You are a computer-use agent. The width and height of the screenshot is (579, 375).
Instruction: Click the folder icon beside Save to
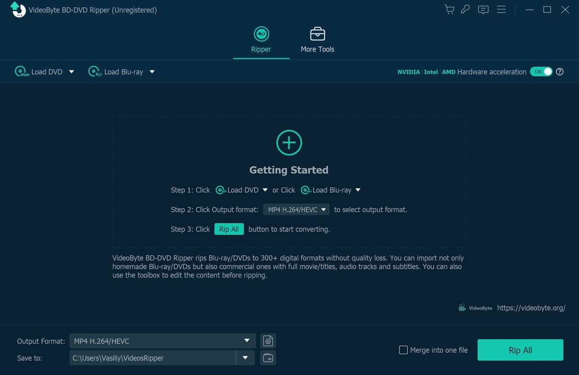(268, 358)
